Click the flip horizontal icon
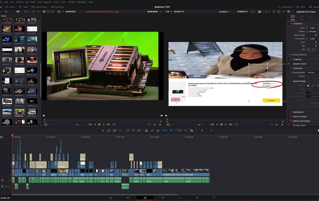The height and width of the screenshot is (201, 319). tap(308, 50)
